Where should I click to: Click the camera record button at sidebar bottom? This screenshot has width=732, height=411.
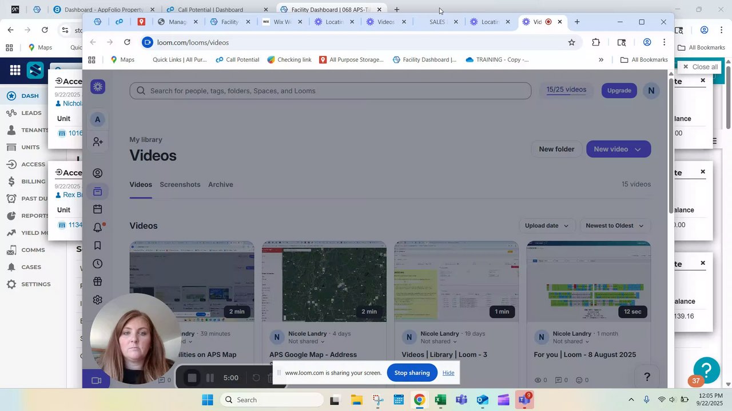click(x=96, y=380)
